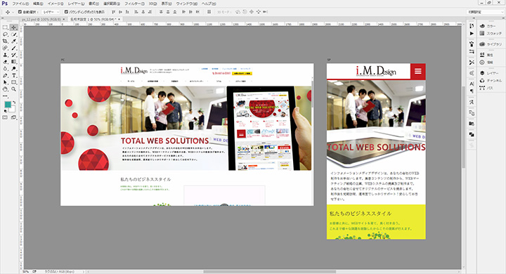Toggle the 自動選択 (Auto-Select) checkbox
This screenshot has width=506, height=274.
click(20, 12)
